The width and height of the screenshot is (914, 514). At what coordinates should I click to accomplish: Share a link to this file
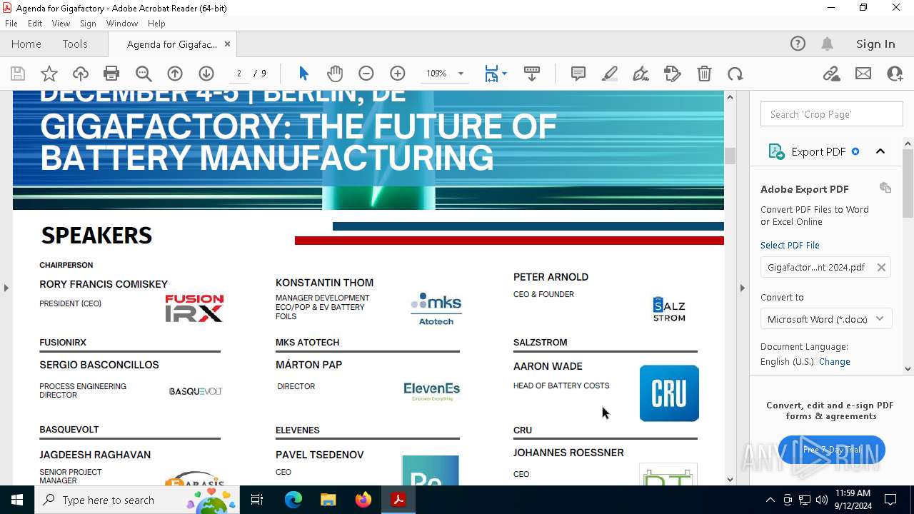[832, 74]
